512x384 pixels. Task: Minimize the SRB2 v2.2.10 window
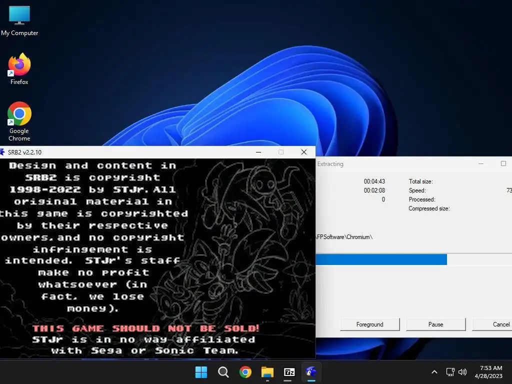coord(258,152)
